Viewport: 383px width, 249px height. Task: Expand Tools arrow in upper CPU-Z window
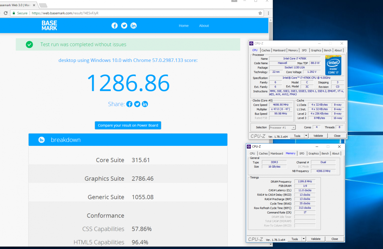[x=306, y=136]
